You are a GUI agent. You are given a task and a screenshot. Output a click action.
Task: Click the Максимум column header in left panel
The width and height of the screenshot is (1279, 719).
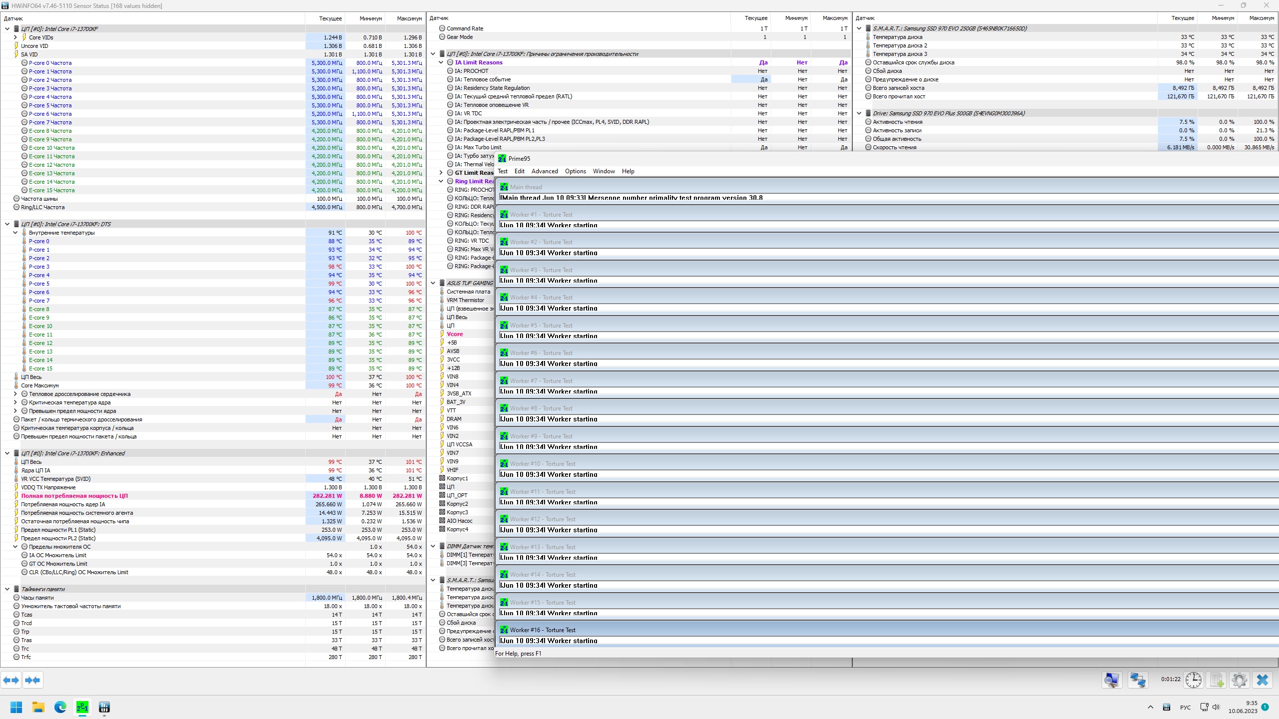(x=409, y=18)
